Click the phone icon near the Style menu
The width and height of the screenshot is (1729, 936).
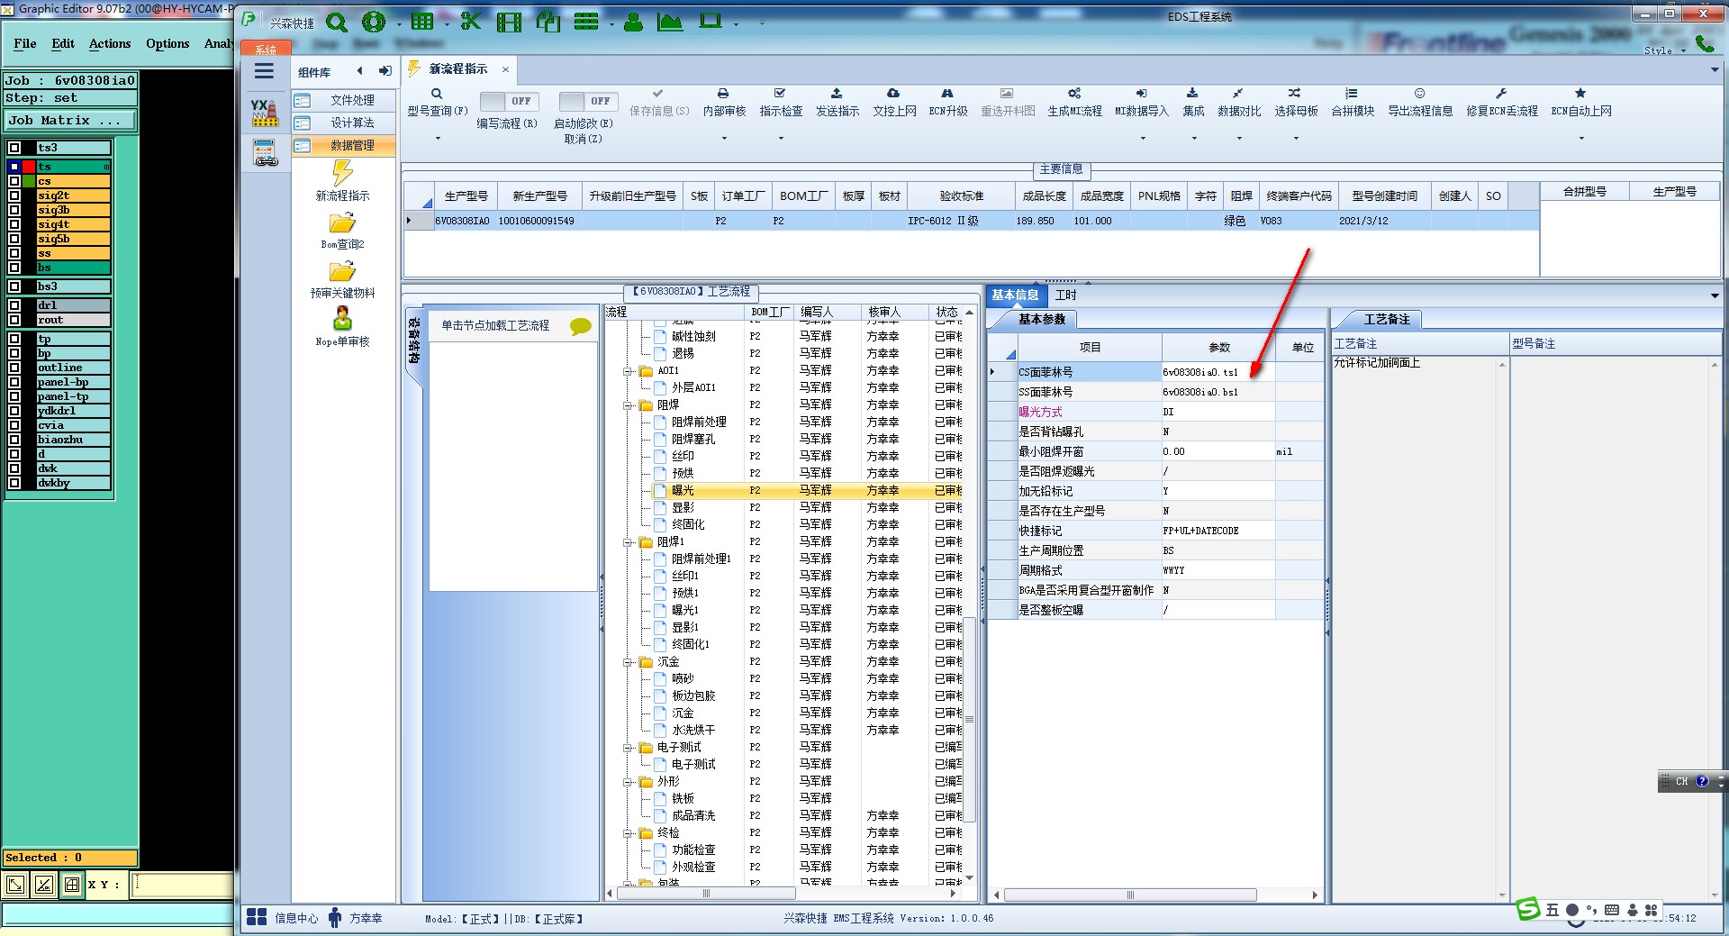point(1704,42)
